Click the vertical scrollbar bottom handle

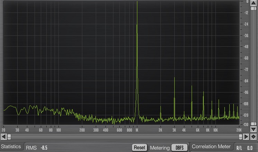[x=254, y=124]
